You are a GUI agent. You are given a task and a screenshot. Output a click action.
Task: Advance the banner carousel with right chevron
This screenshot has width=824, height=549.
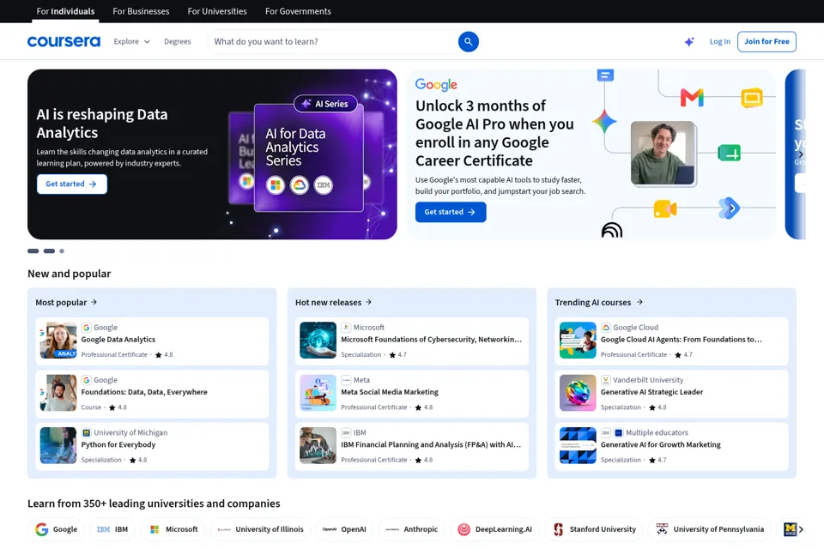point(800,154)
